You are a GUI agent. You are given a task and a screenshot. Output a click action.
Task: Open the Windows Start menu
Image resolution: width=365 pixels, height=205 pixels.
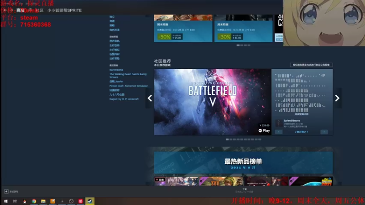(6, 201)
